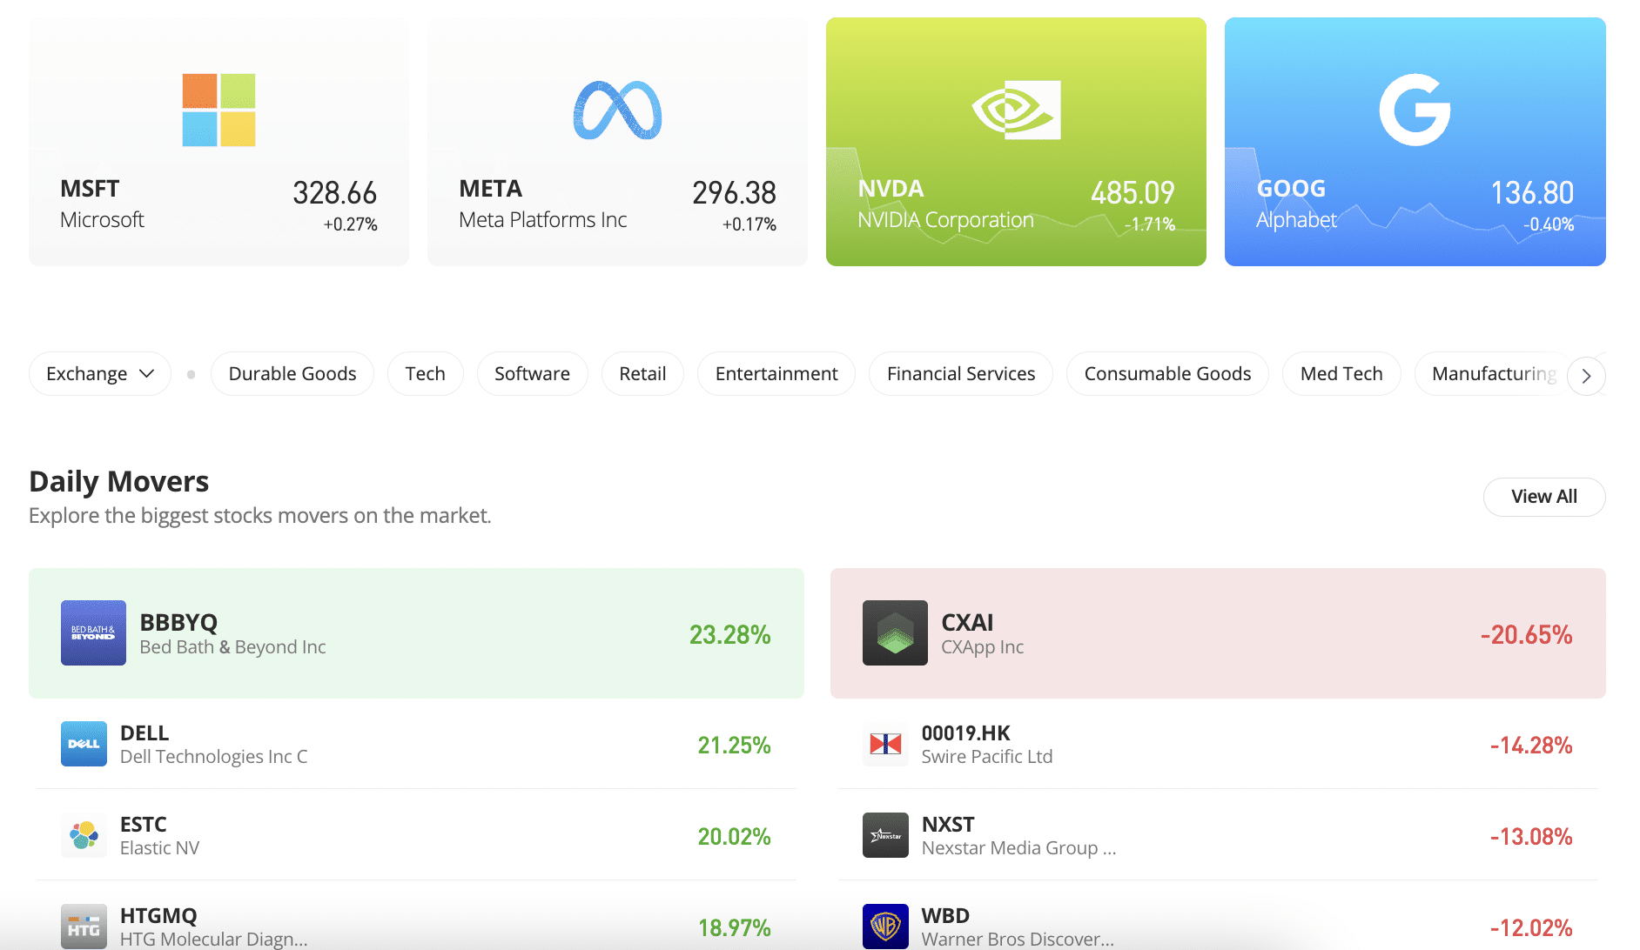Click the Dell logo icon
Image resolution: width=1640 pixels, height=950 pixels.
(84, 744)
